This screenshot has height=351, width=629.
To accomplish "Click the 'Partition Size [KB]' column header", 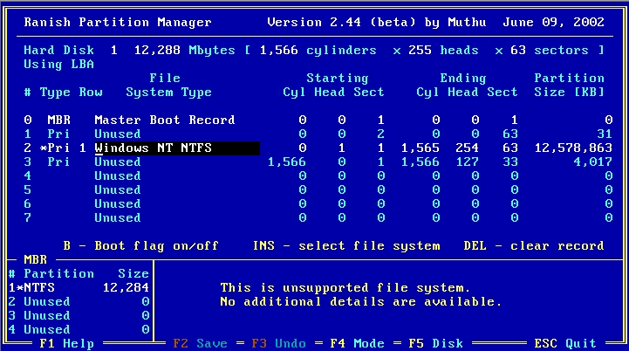I will coord(569,86).
